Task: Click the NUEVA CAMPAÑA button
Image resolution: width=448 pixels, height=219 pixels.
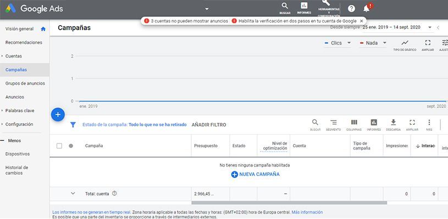Action: click(255, 174)
